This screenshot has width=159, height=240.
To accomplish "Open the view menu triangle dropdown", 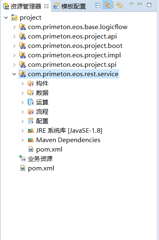I will coord(132,4).
